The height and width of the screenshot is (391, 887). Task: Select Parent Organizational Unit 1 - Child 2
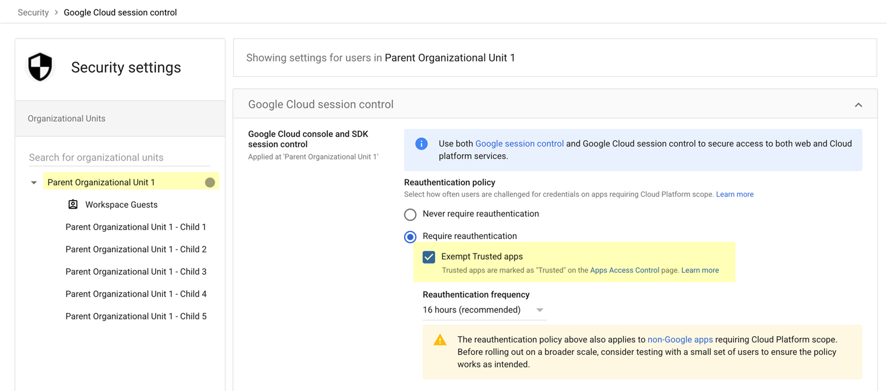pyautogui.click(x=136, y=249)
